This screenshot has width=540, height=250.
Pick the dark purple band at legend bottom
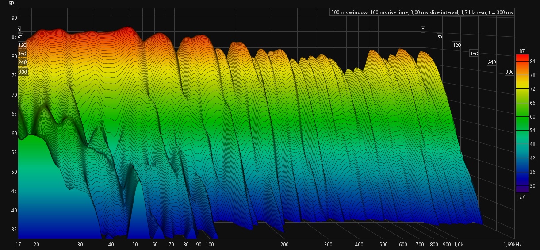click(x=522, y=189)
